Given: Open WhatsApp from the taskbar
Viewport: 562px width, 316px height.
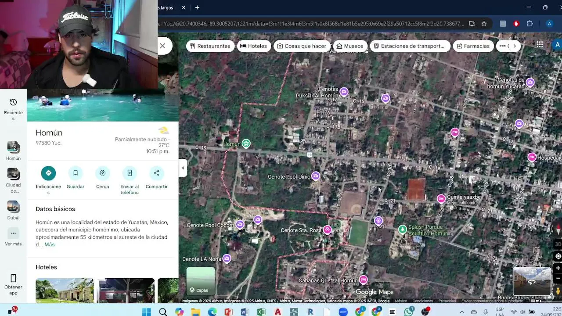Looking at the screenshot, I should coord(409,312).
